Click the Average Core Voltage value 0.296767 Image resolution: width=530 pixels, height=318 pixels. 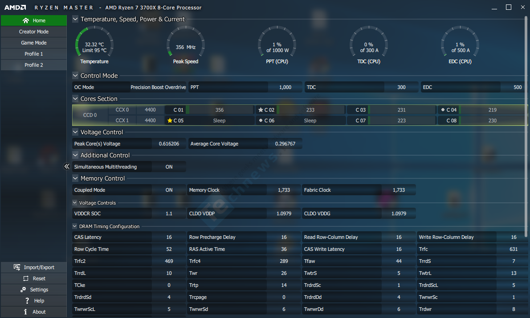[x=285, y=144]
